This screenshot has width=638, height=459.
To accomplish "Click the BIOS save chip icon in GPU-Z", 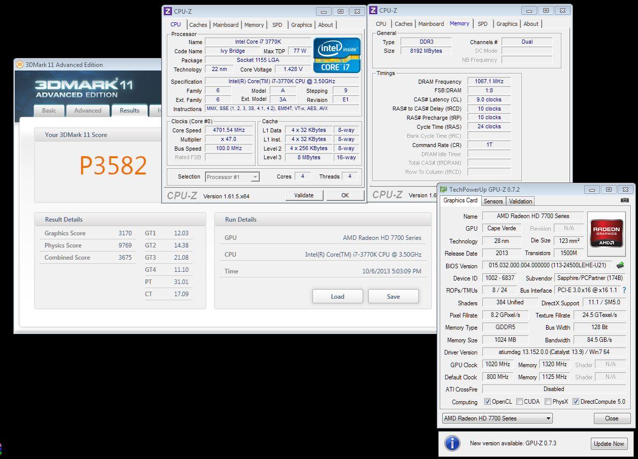I will click(620, 265).
